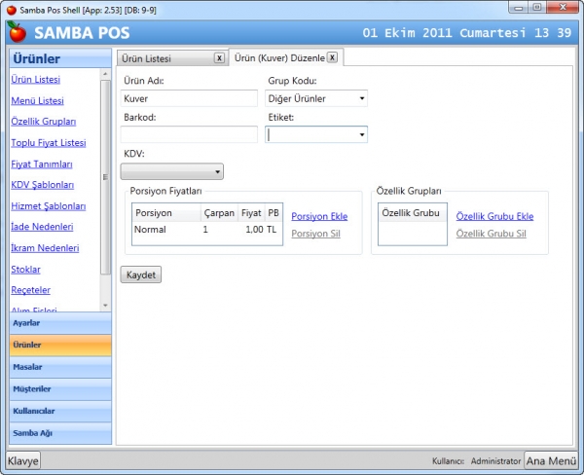Click sidebar scrollbar down arrow
584x475 pixels.
coord(105,306)
